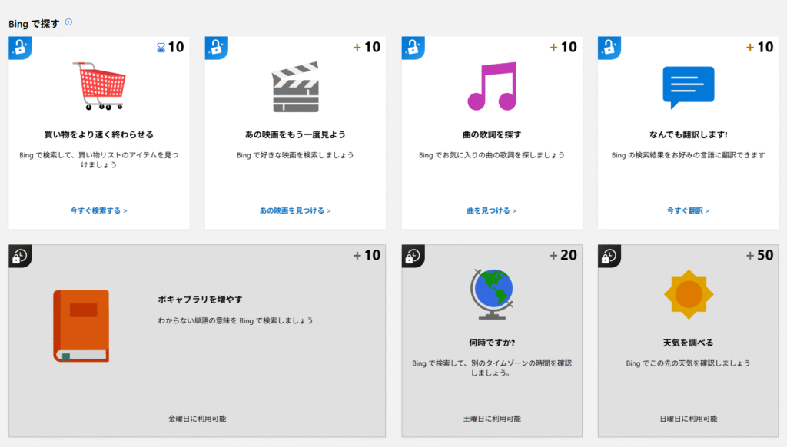
Task: Click the blue chat bubble translate icon
Action: tap(688, 88)
